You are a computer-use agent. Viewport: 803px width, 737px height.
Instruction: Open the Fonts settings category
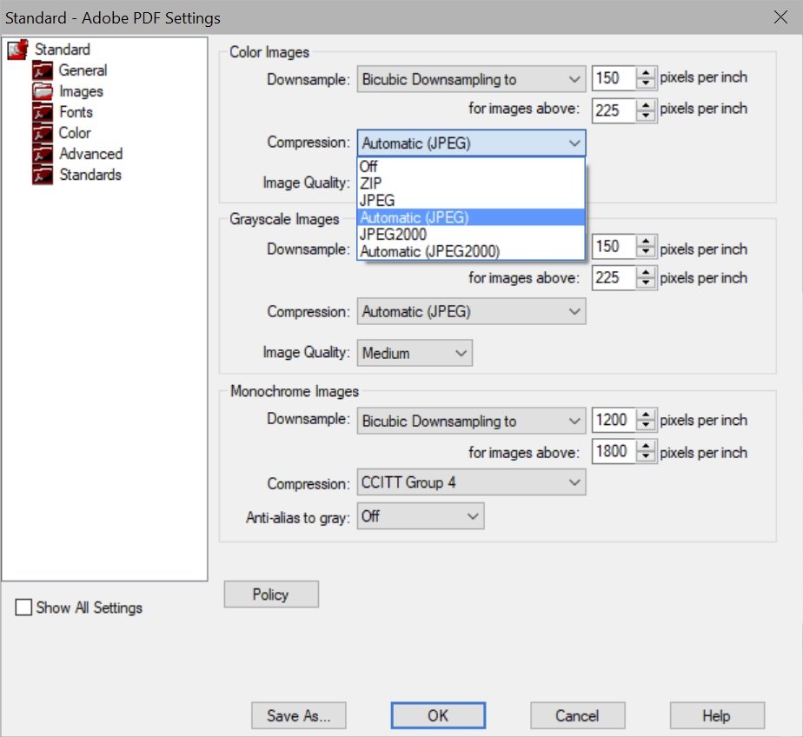[x=76, y=112]
